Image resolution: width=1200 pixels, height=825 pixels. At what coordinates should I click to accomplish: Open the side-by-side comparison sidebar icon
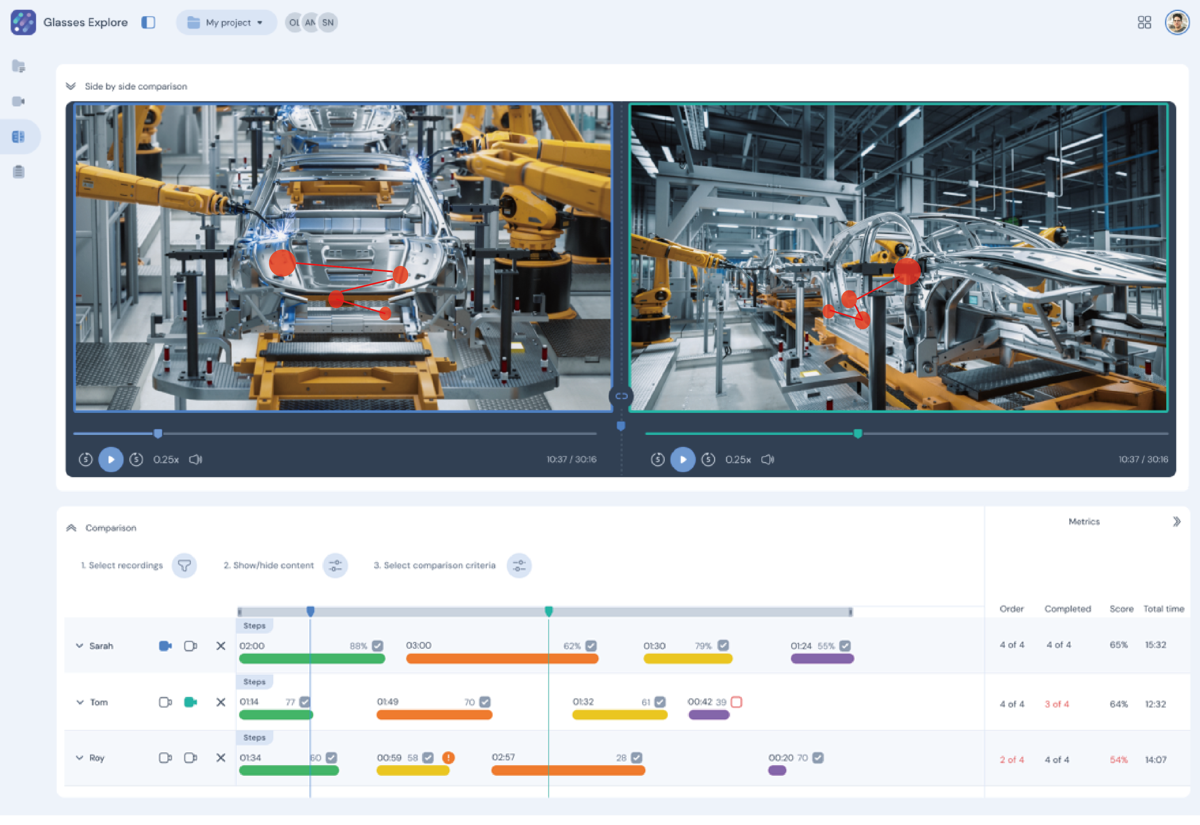[x=19, y=137]
